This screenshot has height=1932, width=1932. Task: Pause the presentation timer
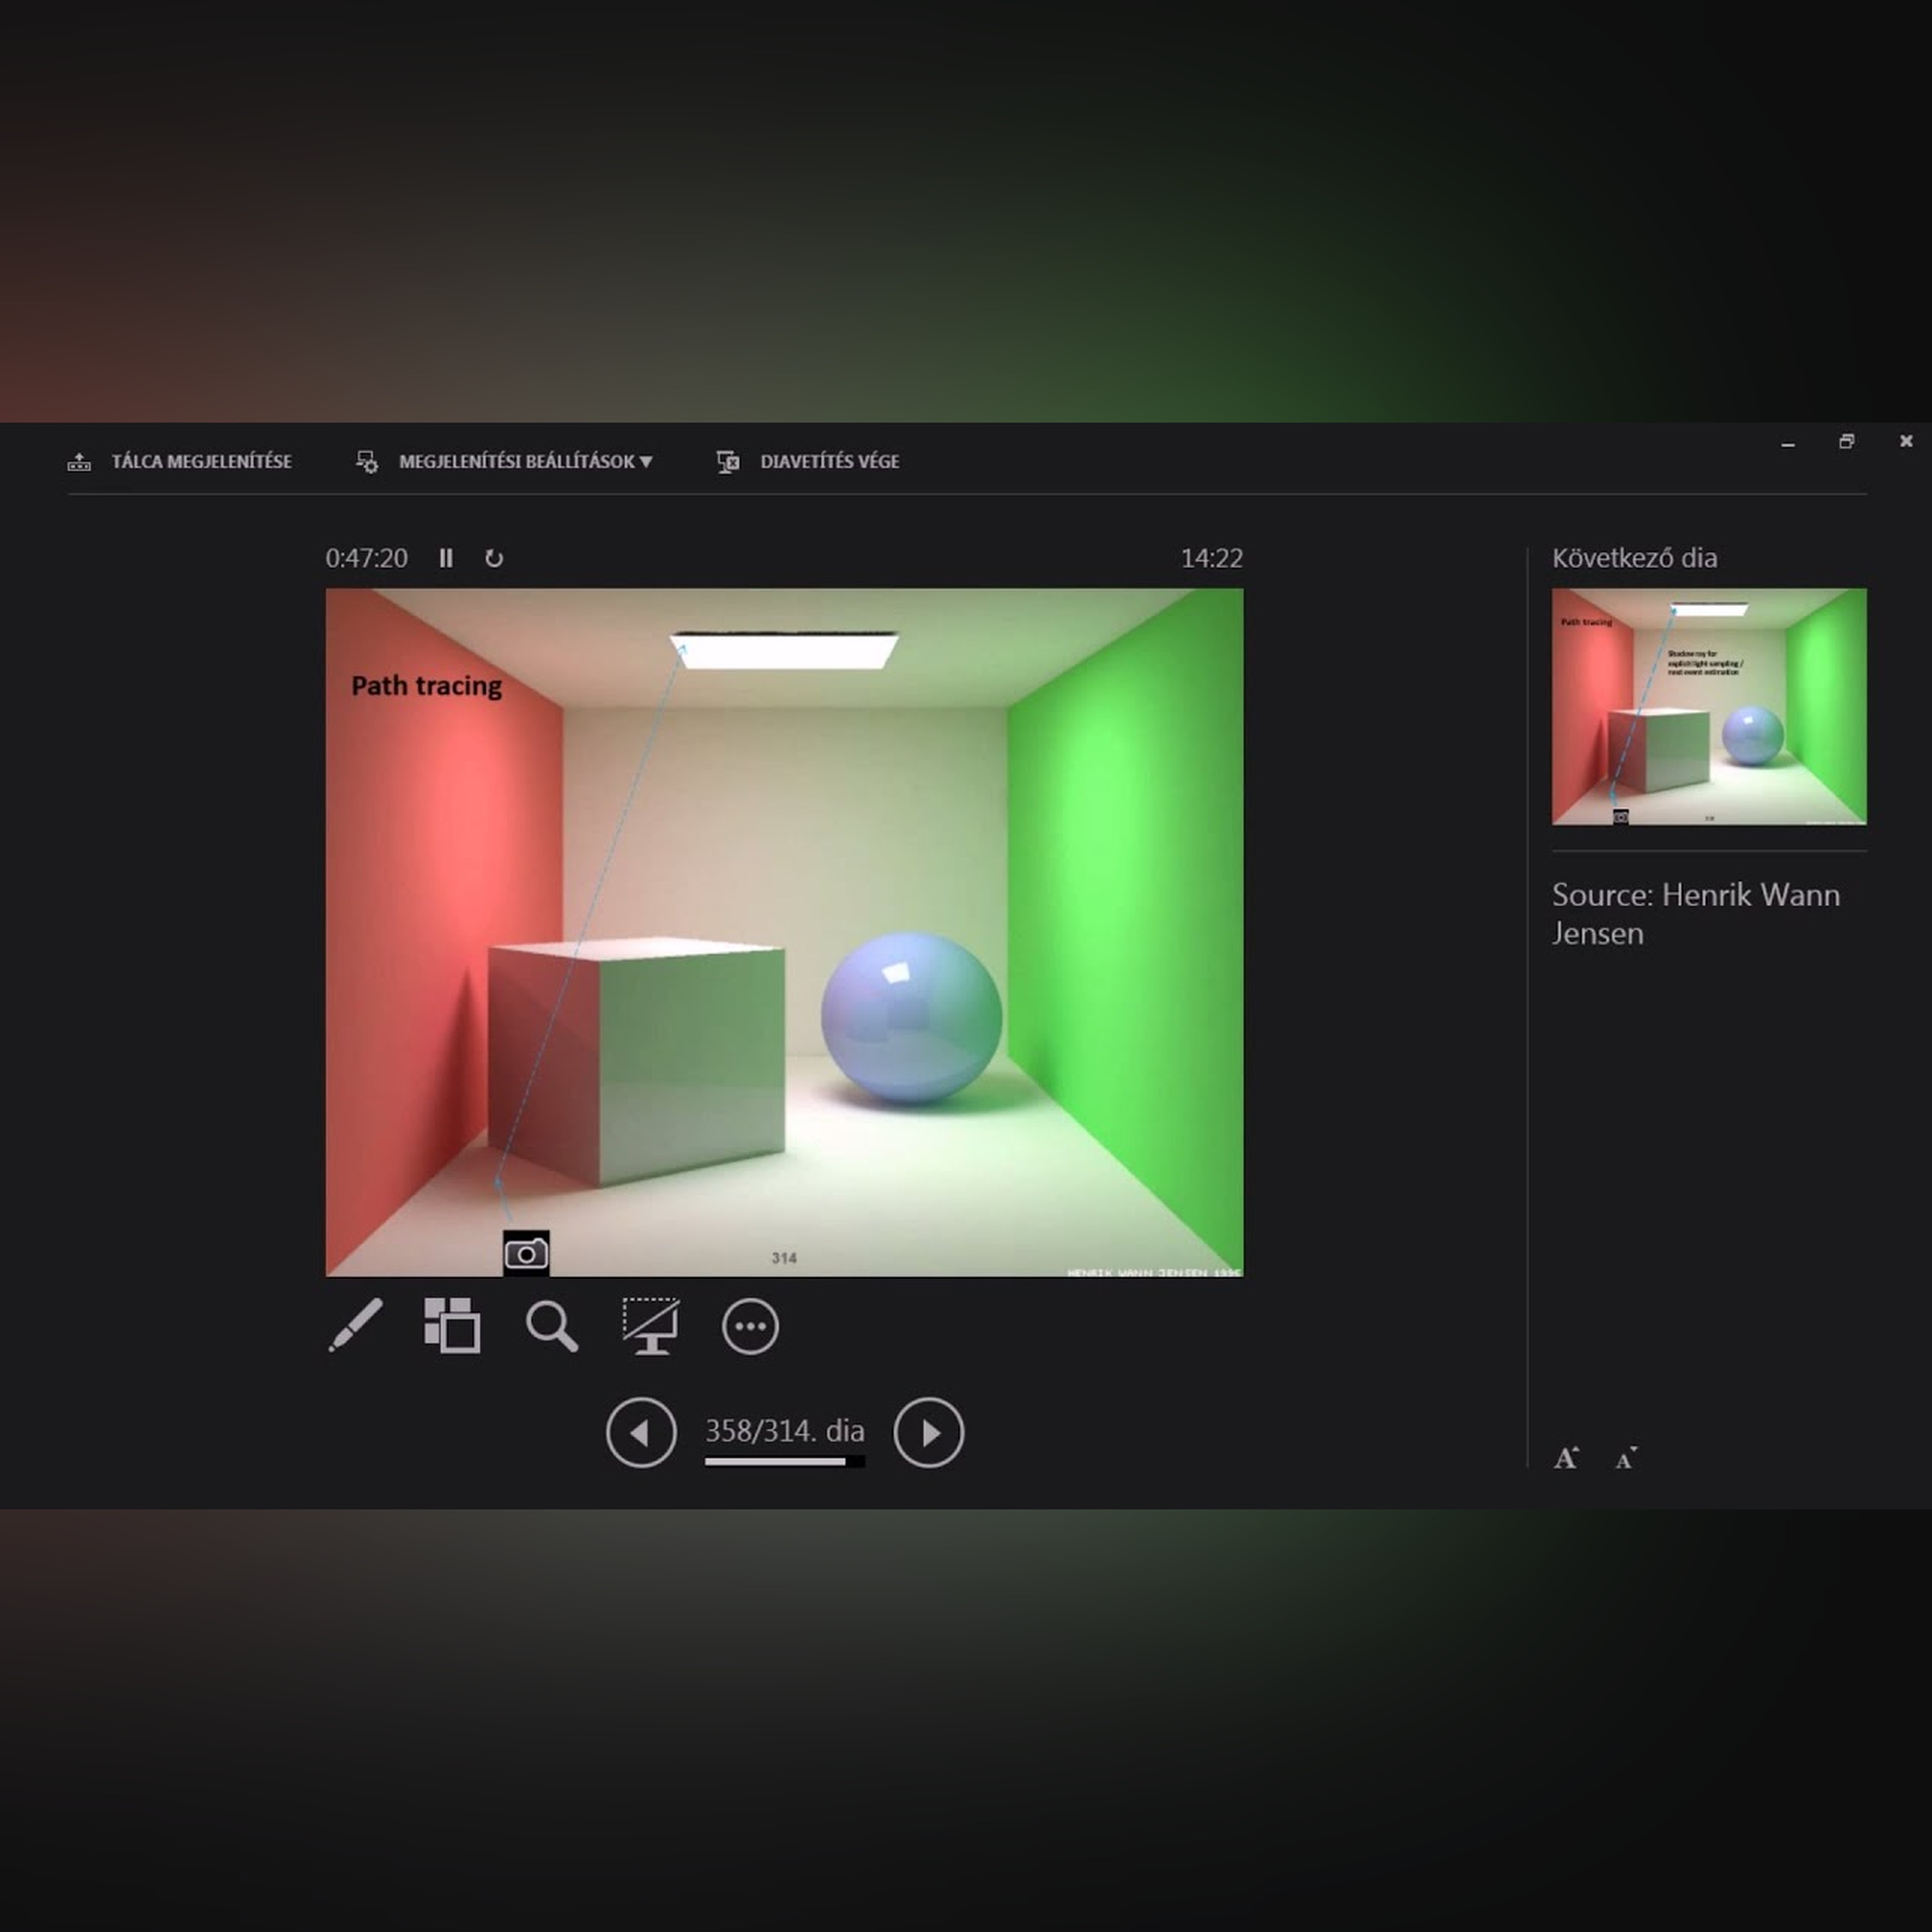pyautogui.click(x=446, y=558)
